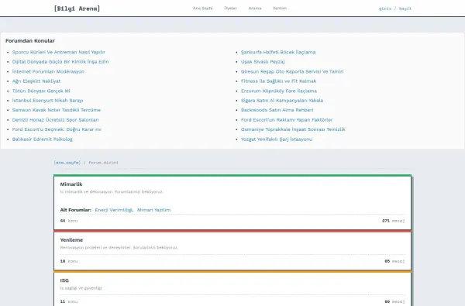This screenshot has width=465, height=306.
Task: Open topic Erzurum Köprüköy Fare İlaçlama
Action: [279, 91]
